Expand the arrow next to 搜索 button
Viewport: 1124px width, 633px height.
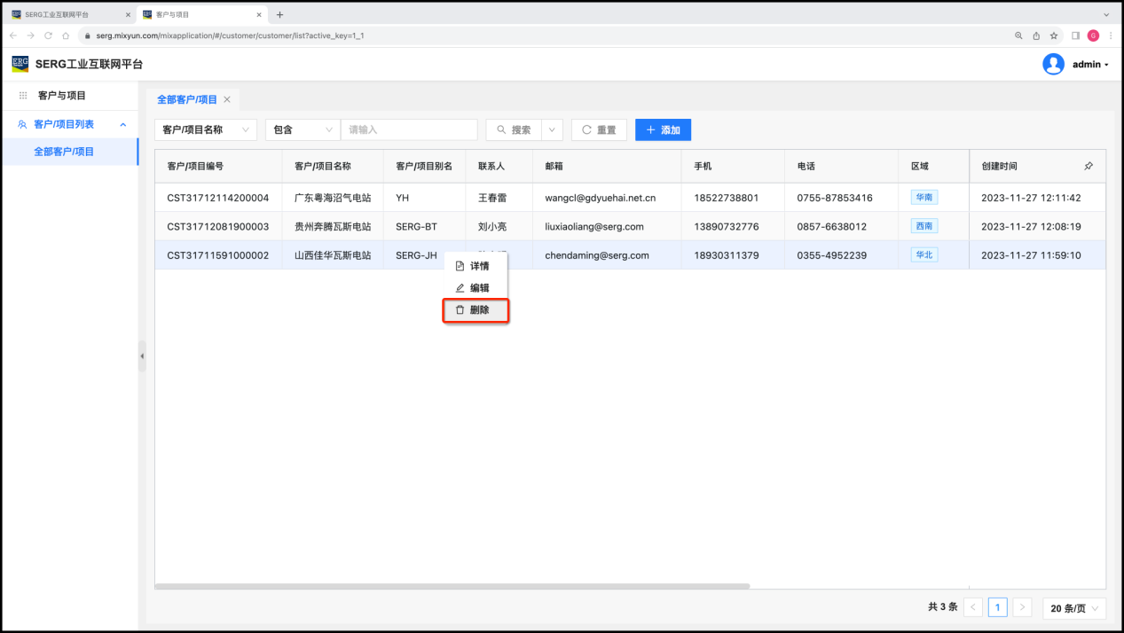click(x=553, y=129)
